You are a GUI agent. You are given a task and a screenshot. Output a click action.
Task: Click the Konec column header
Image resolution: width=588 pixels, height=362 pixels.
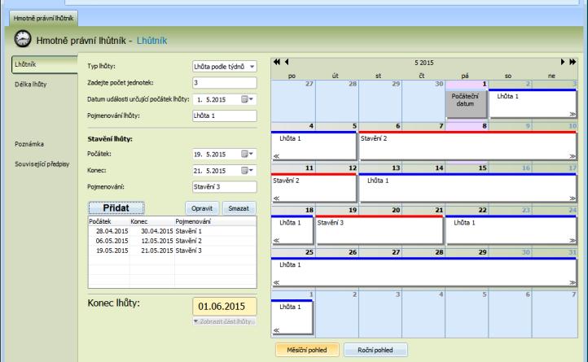click(x=151, y=221)
